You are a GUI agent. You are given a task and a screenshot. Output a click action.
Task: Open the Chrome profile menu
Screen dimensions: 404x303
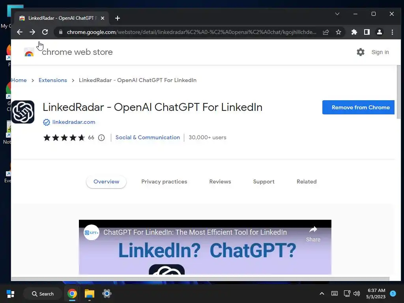click(380, 32)
